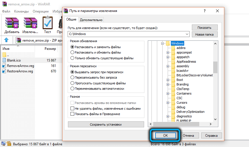This screenshot has height=147, width=249.
Task: Enable 'Показать файлы в Проводнике' checkbox
Action: point(72,114)
